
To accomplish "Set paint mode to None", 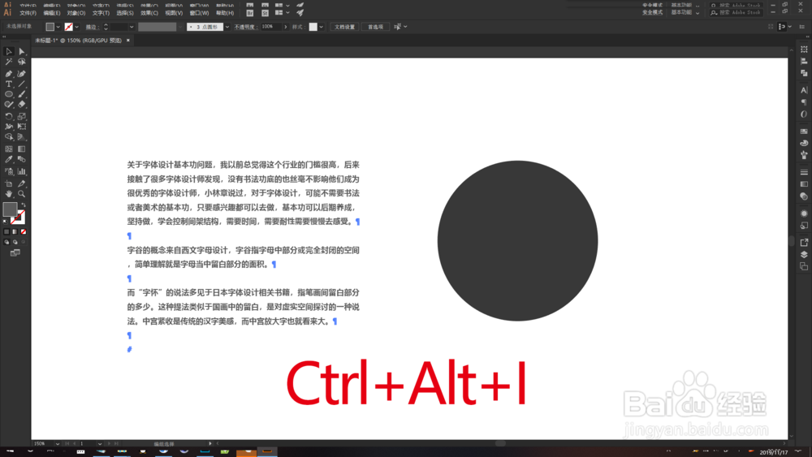I will [x=24, y=232].
